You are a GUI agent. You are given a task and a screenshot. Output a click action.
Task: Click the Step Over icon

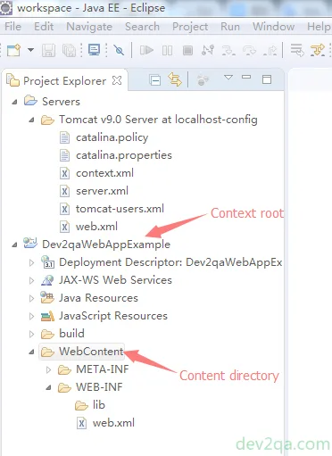pyautogui.click(x=249, y=50)
